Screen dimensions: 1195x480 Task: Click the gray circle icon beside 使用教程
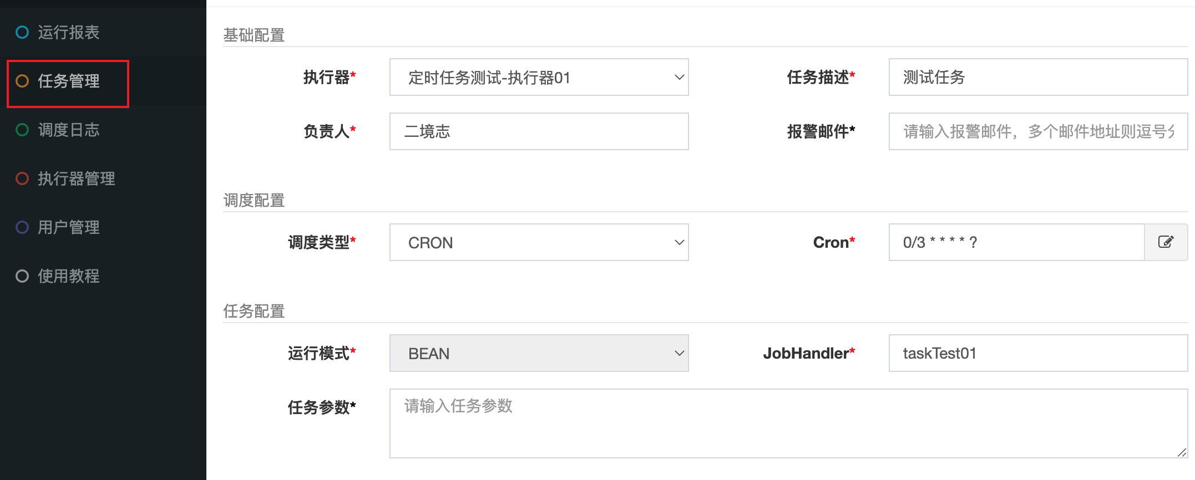[x=22, y=277]
